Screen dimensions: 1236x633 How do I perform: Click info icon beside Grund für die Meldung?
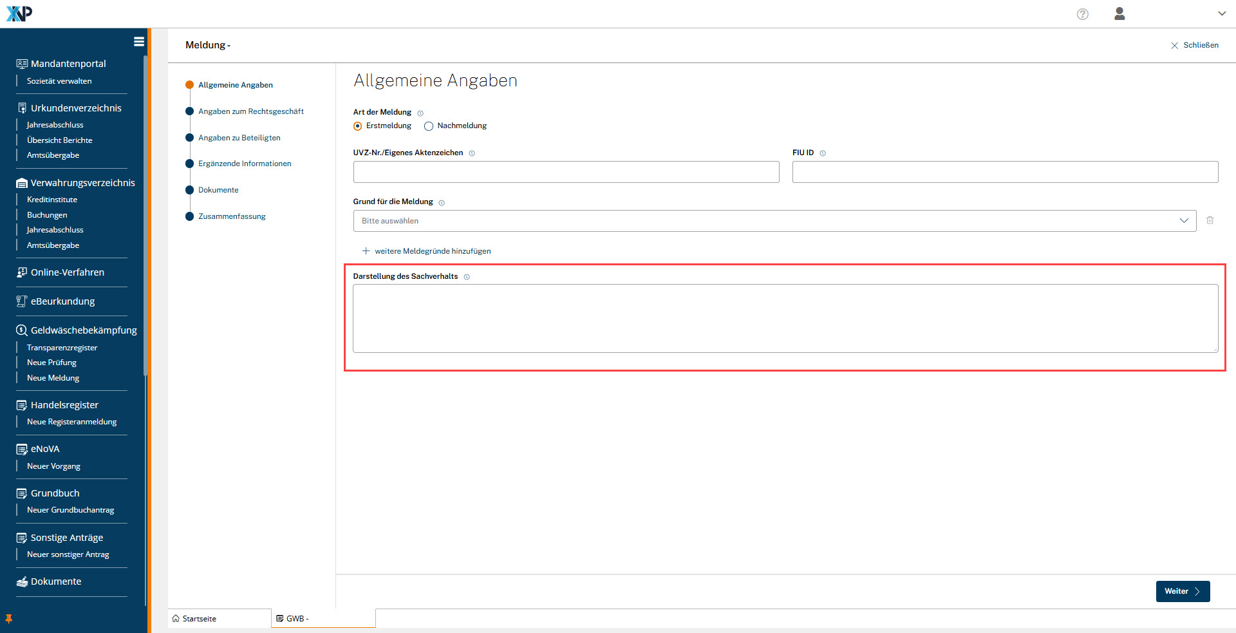click(x=442, y=203)
